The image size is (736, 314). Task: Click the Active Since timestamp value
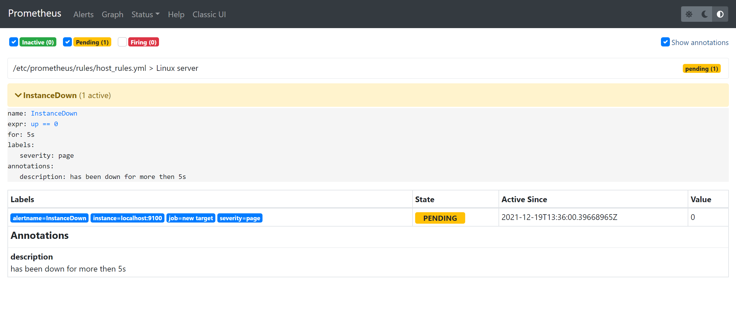(x=559, y=217)
